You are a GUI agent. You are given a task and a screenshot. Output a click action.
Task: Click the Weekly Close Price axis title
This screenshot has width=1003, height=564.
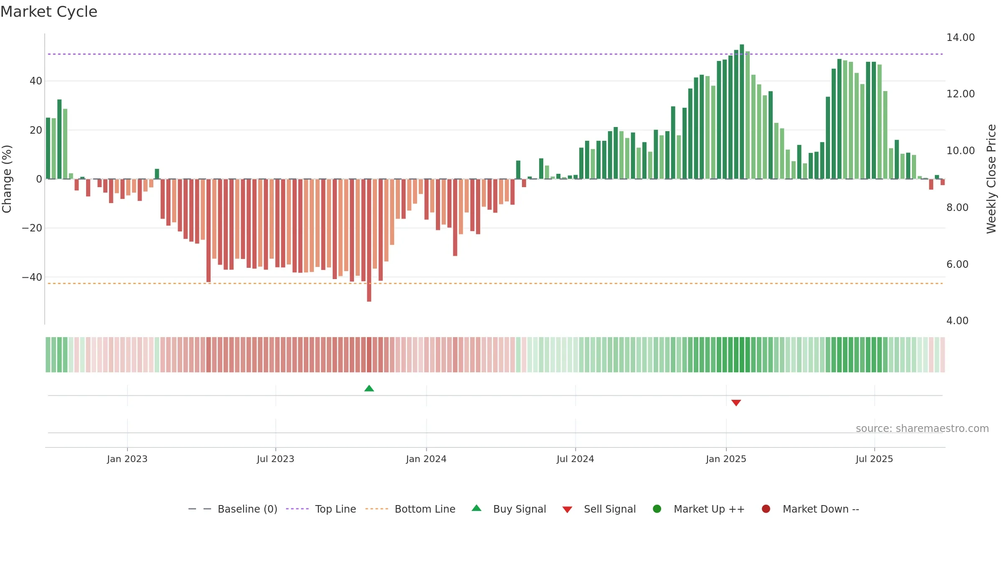(x=991, y=179)
